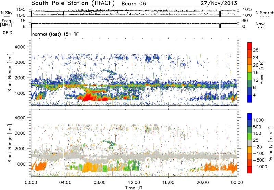Viewport: 274px width, 190px height.
Task: Click the '18' frequency axis tick
Action: [23, 21]
